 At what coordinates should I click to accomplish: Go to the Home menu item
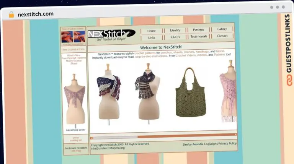click(x=152, y=31)
